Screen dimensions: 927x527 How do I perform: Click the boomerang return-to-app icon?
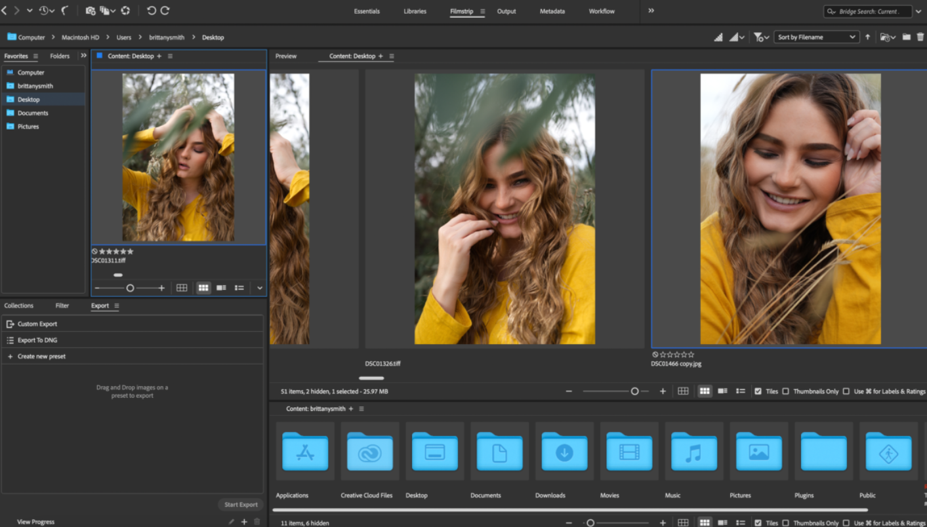click(64, 10)
